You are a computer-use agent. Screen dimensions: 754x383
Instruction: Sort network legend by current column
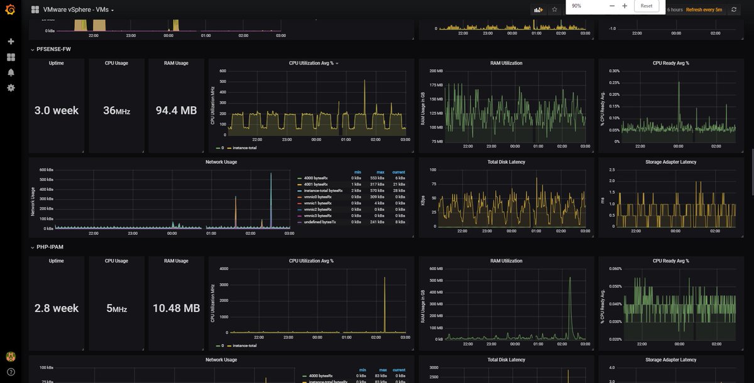coord(399,172)
